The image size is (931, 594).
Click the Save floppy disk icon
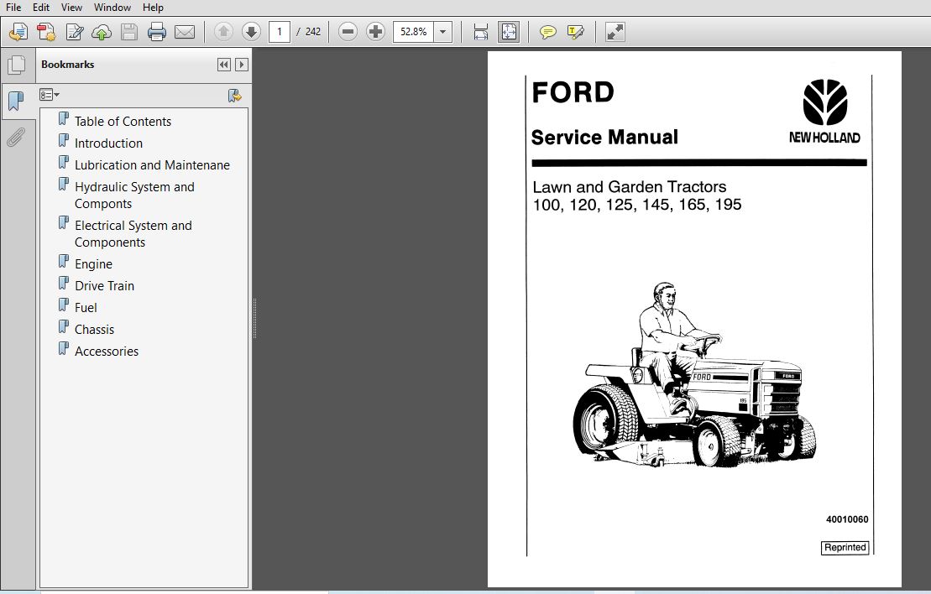[128, 32]
